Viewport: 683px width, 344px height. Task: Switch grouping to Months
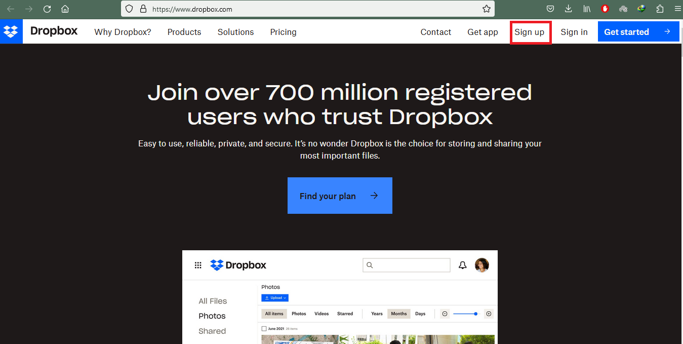point(399,314)
